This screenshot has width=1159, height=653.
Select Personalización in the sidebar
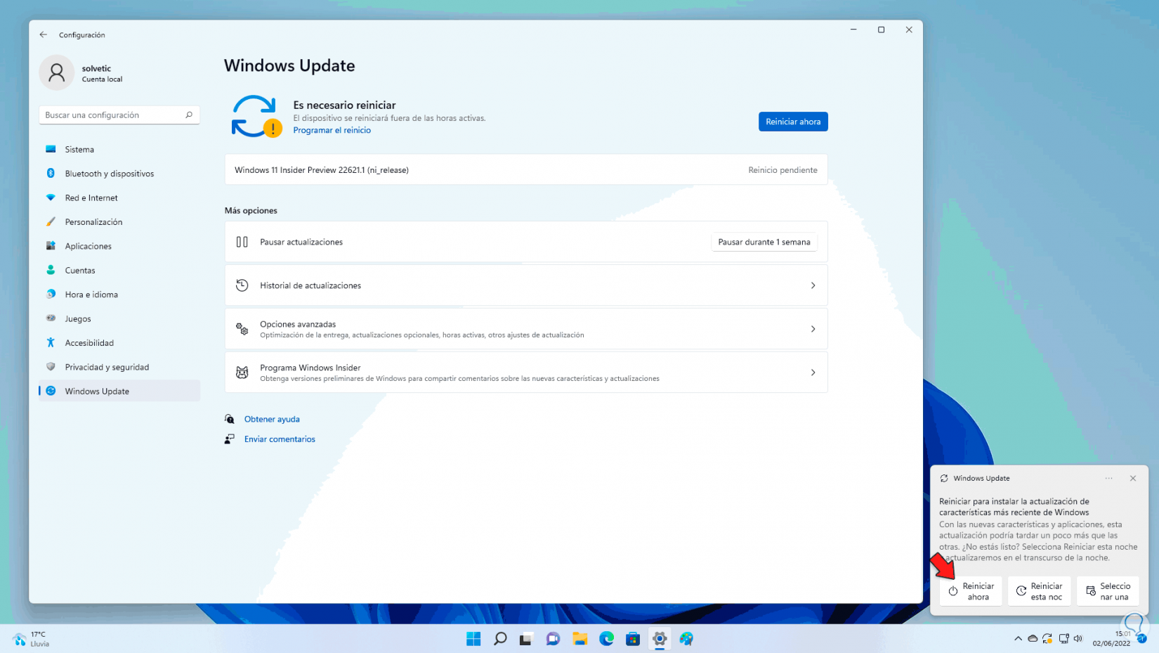coord(119,222)
